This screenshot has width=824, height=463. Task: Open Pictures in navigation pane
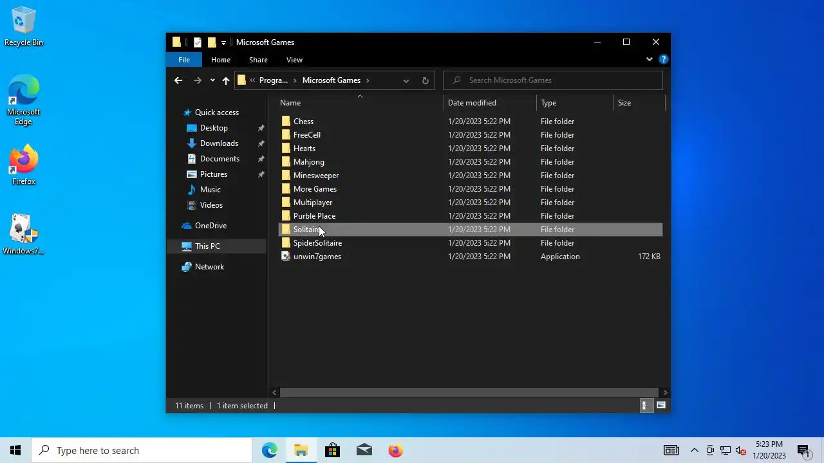[x=213, y=174]
